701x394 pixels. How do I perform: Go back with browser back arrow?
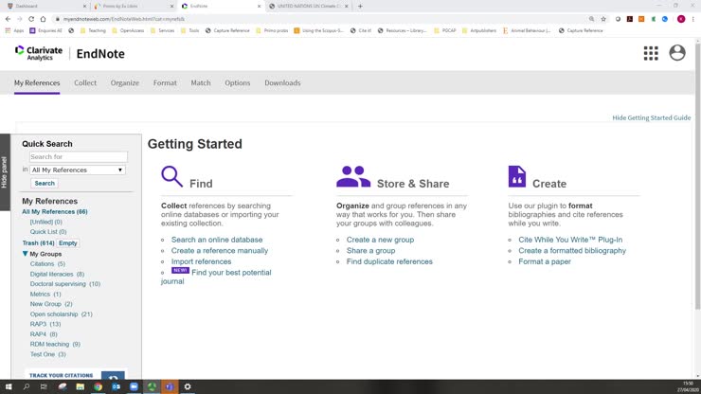[x=8, y=19]
